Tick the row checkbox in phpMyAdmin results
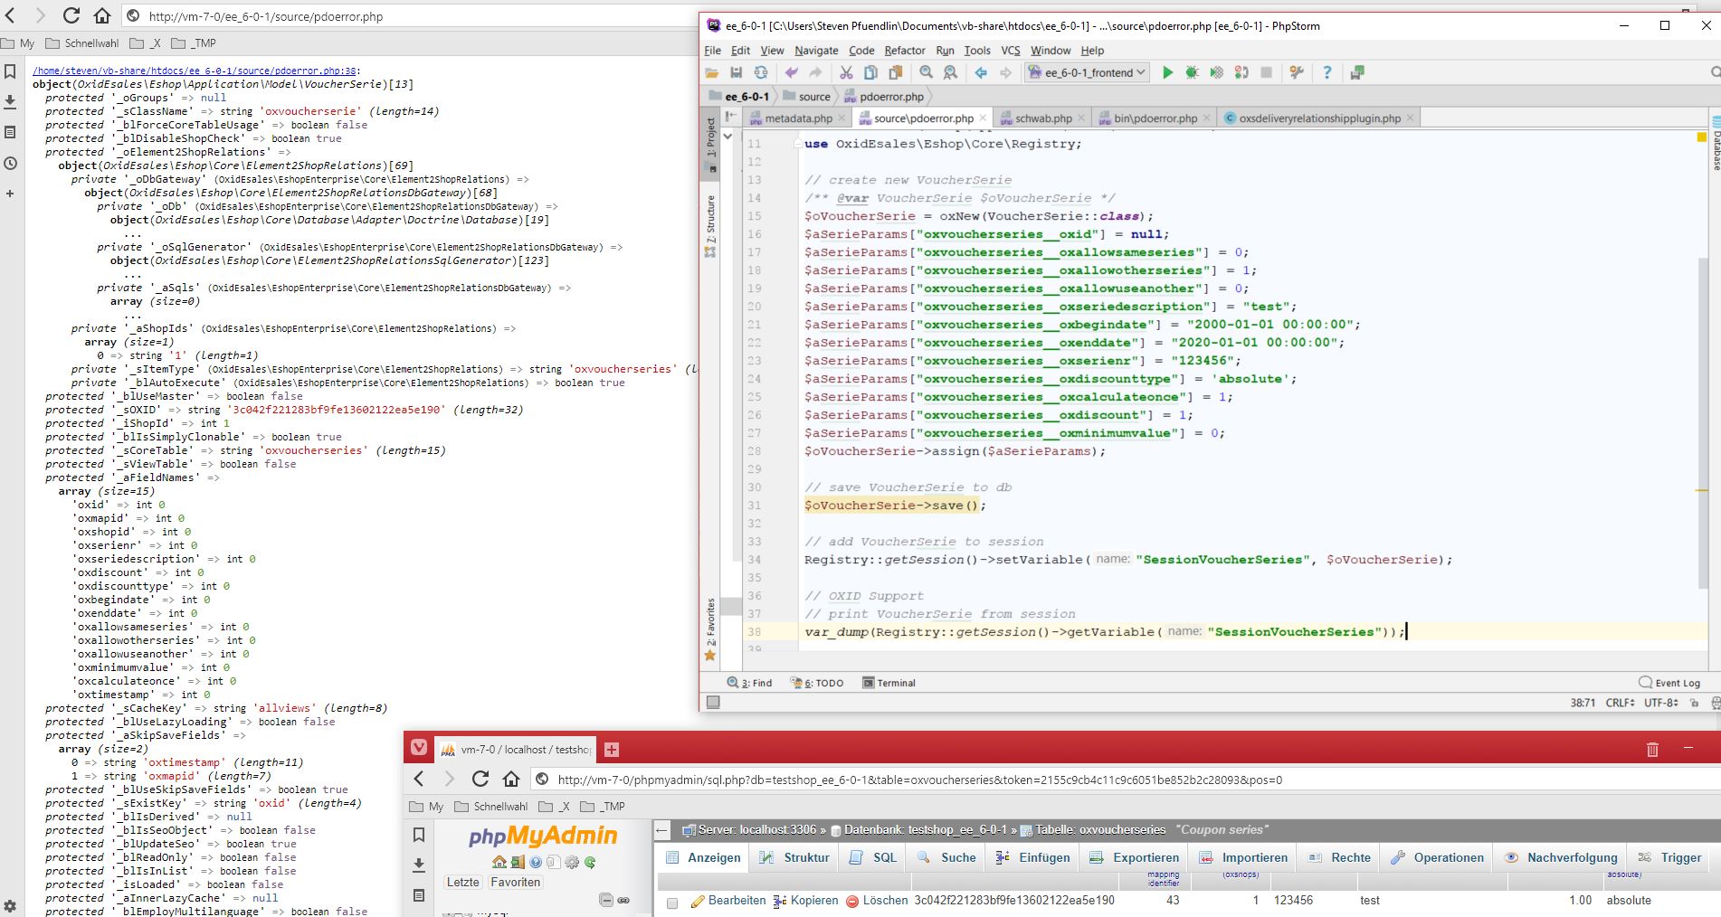1721x917 pixels. [x=671, y=902]
